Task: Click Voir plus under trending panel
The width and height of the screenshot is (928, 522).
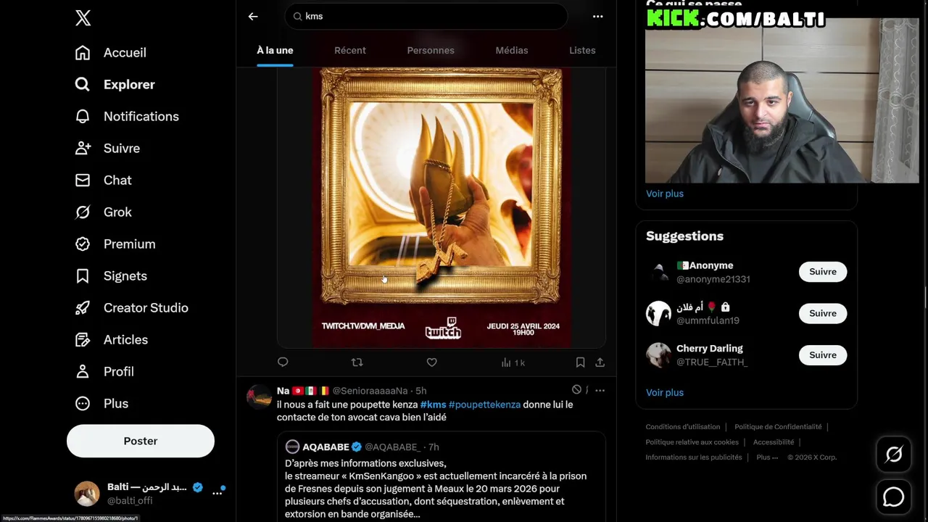Action: [x=665, y=194]
